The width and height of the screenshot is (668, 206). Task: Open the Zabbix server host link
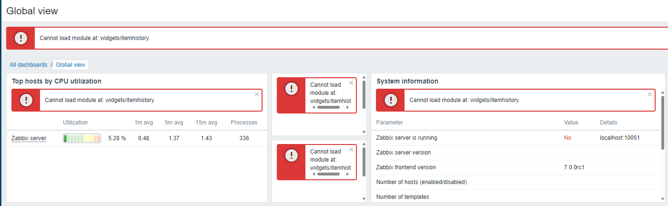(x=29, y=138)
